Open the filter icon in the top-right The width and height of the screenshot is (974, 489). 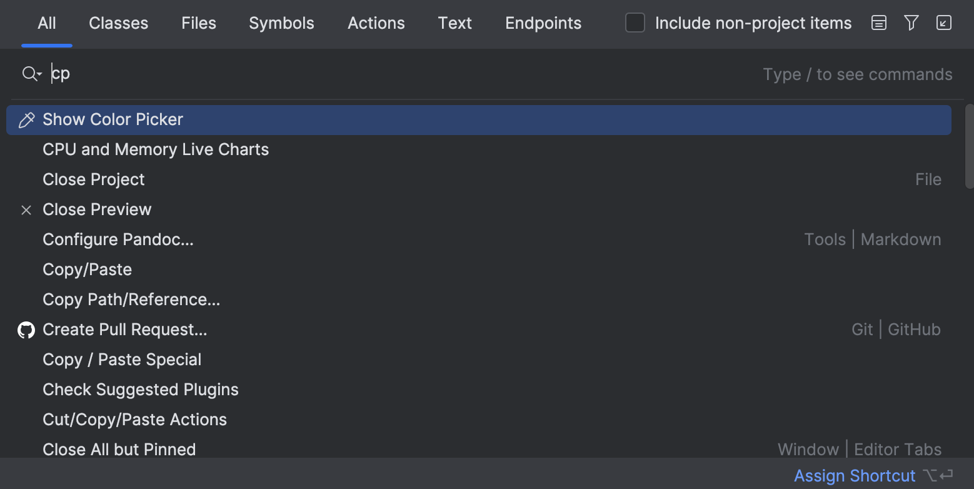[x=911, y=23]
